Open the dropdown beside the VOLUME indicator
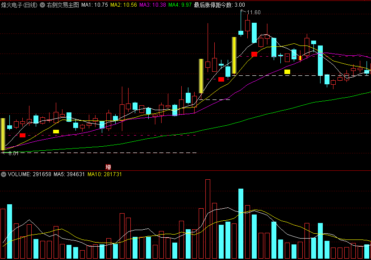Screen dimensions: 371x260 [4, 174]
